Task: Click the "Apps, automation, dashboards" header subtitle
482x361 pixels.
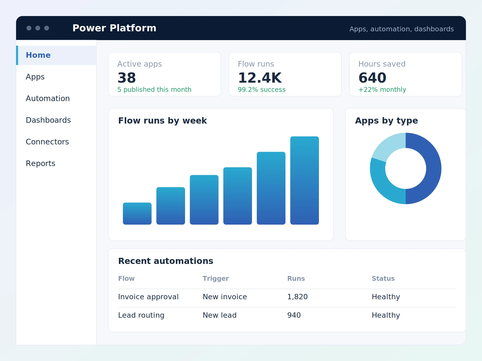Action: [401, 29]
